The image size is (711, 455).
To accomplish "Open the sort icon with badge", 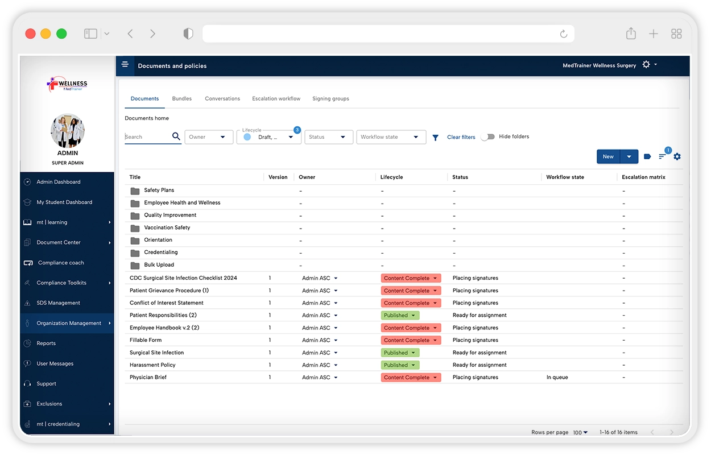I will tap(663, 156).
